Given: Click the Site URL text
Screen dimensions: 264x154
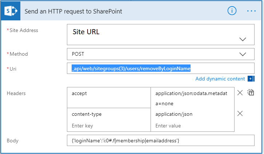Looking at the screenshot, I should pyautogui.click(x=86, y=32).
